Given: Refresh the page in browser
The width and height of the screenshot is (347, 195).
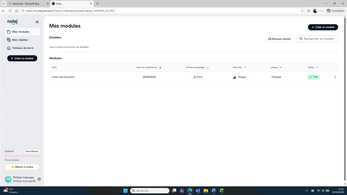Looking at the screenshot, I should tap(10, 11).
